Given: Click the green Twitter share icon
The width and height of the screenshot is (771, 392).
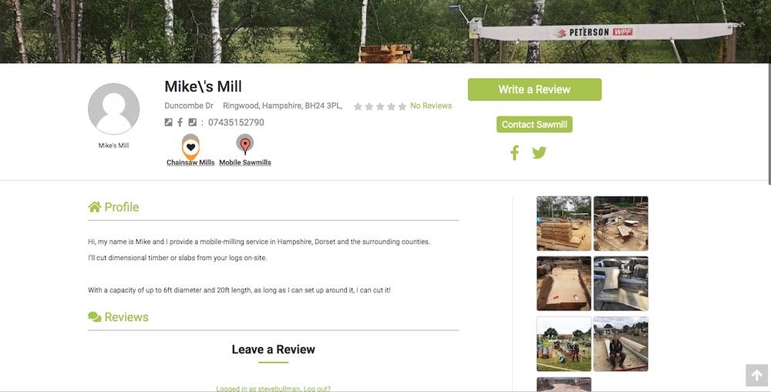Looking at the screenshot, I should coord(539,153).
